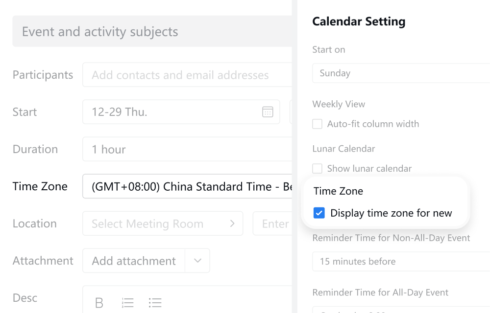Viewport: 490px width, 313px height.
Task: Select the 12-29 Thu. start date field
Action: 181,112
